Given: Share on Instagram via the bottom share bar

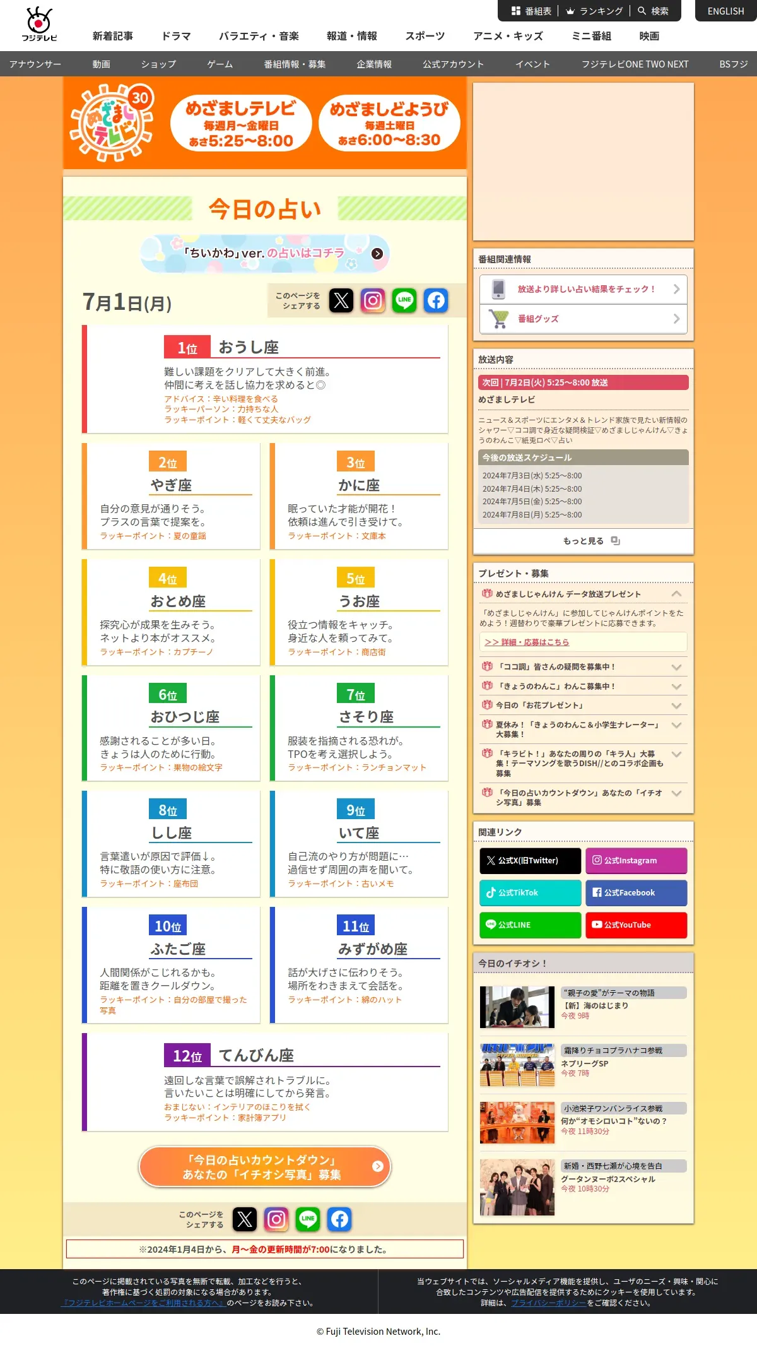Looking at the screenshot, I should 276,1219.
